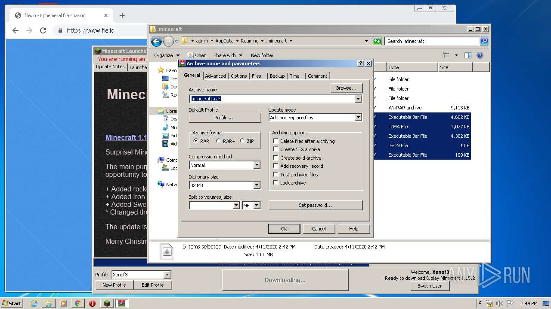Expand the Archive name dropdown arrow
Image resolution: width=551 pixels, height=309 pixels.
[x=358, y=99]
